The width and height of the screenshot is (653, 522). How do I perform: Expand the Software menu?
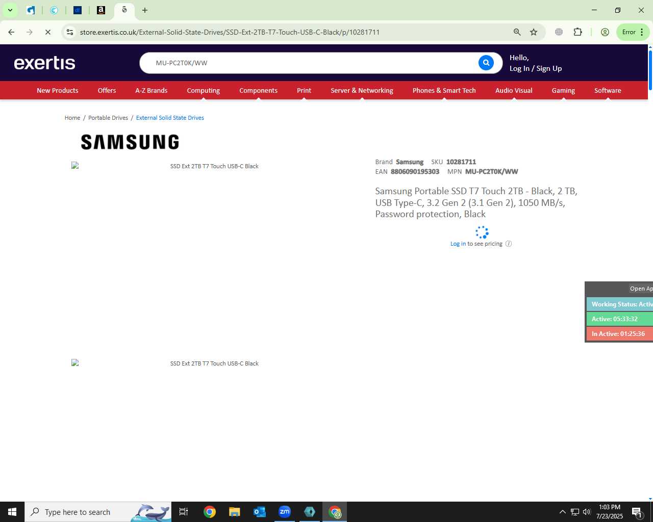[608, 90]
